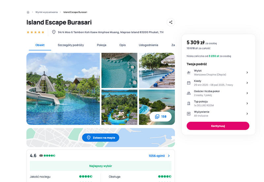Viewport: 264px width, 182px height.
Task: Select the Udogodnienia tab
Action: (148, 45)
